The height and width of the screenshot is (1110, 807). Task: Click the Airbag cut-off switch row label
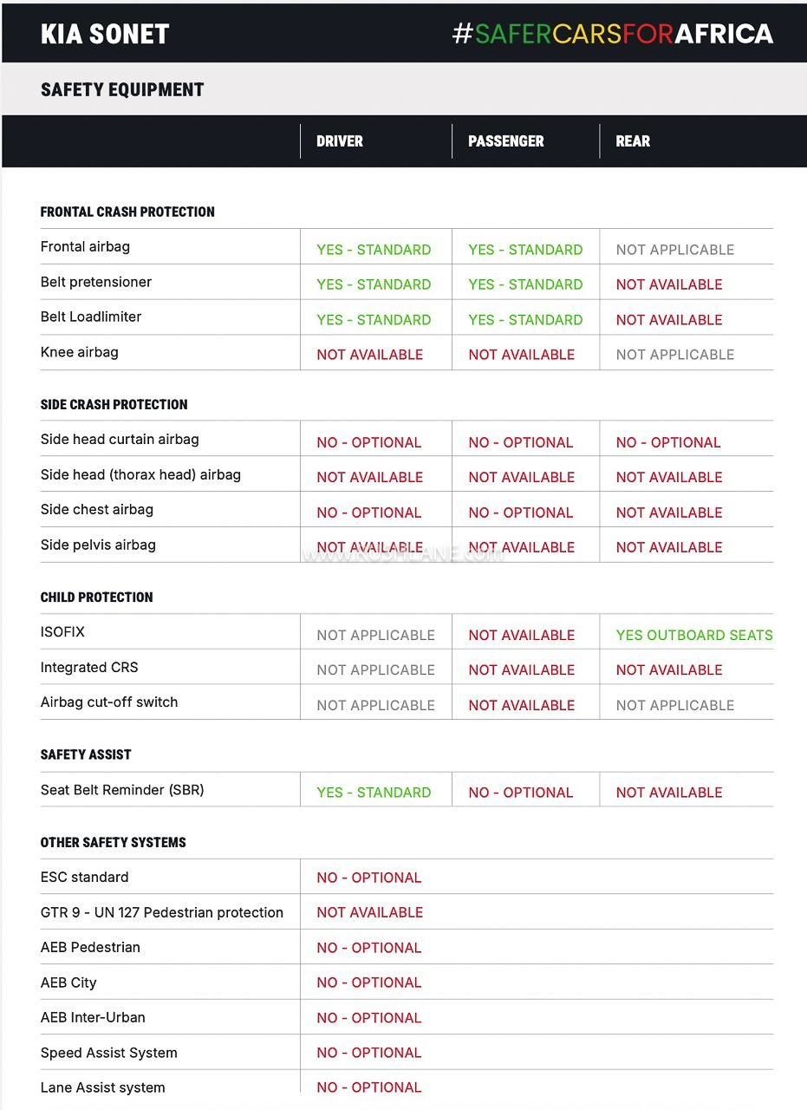click(x=109, y=702)
